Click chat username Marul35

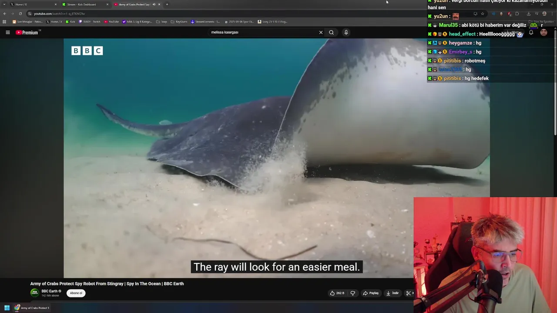(x=448, y=25)
